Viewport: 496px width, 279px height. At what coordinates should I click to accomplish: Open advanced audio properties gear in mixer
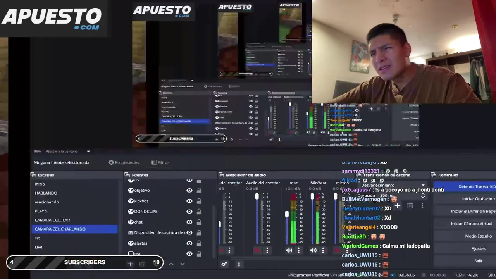224,264
